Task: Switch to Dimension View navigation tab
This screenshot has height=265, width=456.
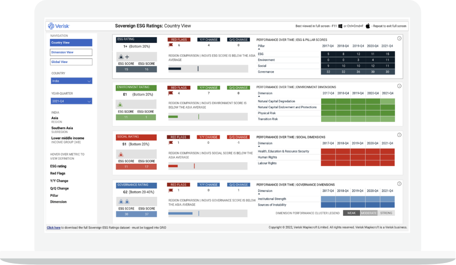Action: click(71, 52)
